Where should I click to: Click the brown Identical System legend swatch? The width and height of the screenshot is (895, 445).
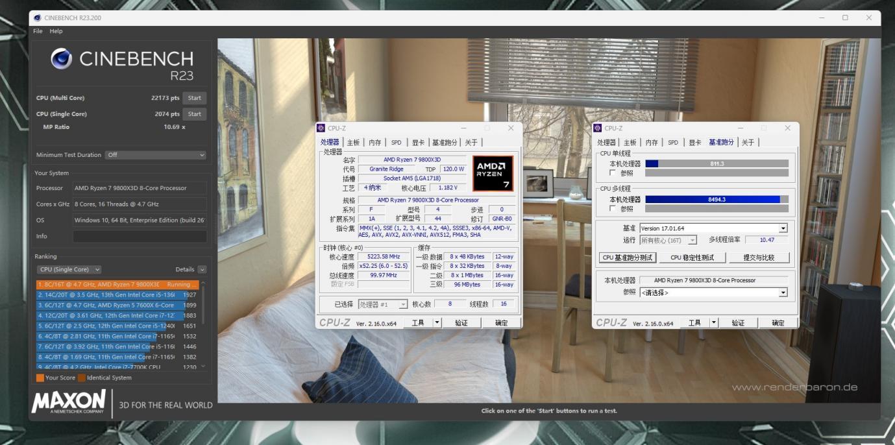[82, 378]
